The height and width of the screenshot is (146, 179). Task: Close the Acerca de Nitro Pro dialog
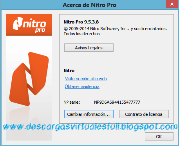coord(172,4)
